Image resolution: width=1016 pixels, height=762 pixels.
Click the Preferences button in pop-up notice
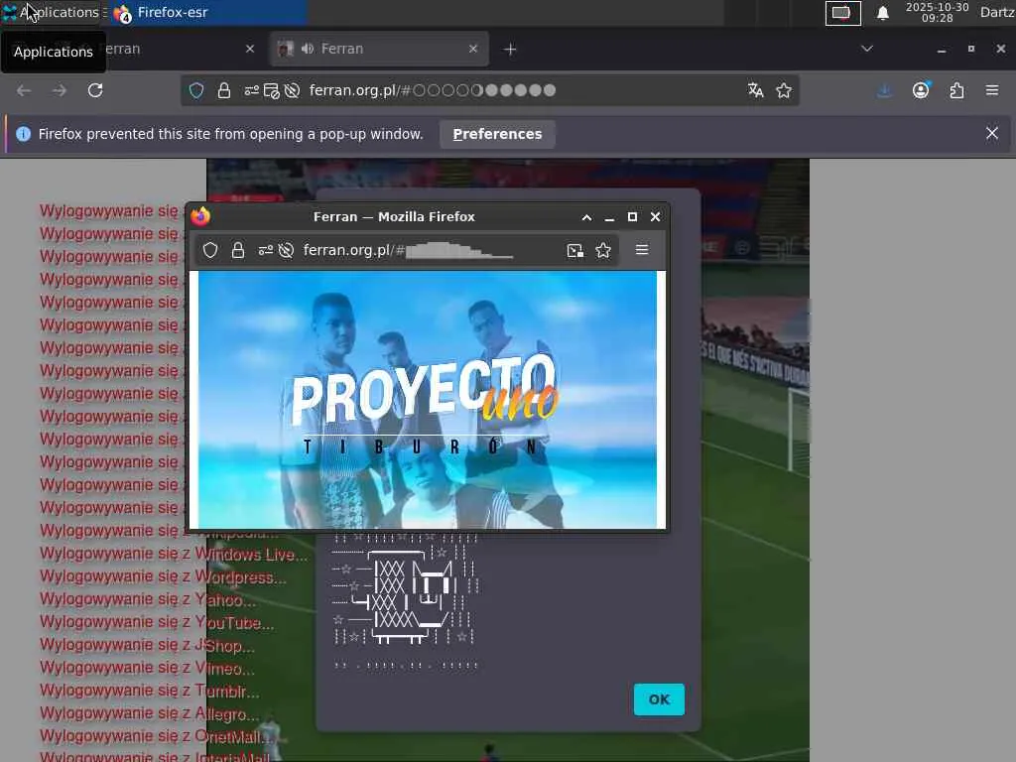pyautogui.click(x=498, y=134)
